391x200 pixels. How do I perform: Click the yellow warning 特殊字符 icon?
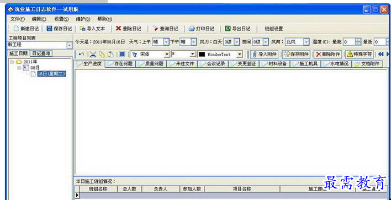[350, 54]
